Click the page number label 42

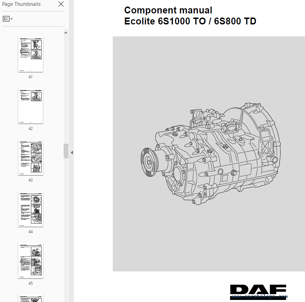click(x=31, y=129)
